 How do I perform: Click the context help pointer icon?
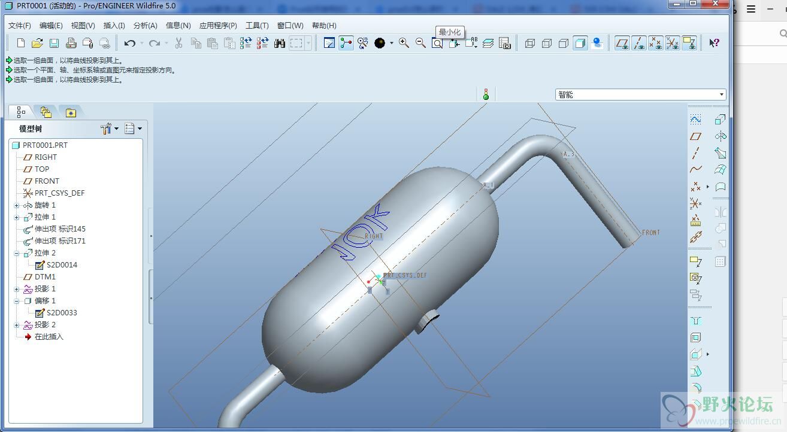coord(714,43)
